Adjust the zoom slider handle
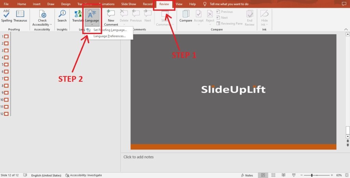This screenshot has height=178, width=350. click(x=312, y=175)
